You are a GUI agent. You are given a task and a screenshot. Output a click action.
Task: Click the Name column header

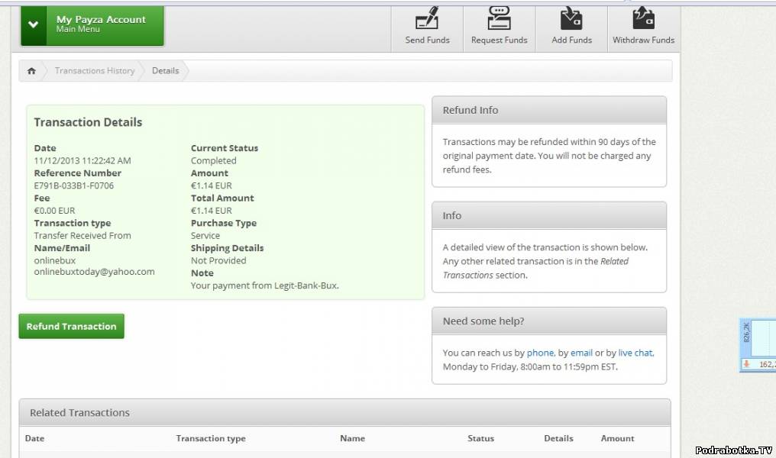tap(352, 439)
